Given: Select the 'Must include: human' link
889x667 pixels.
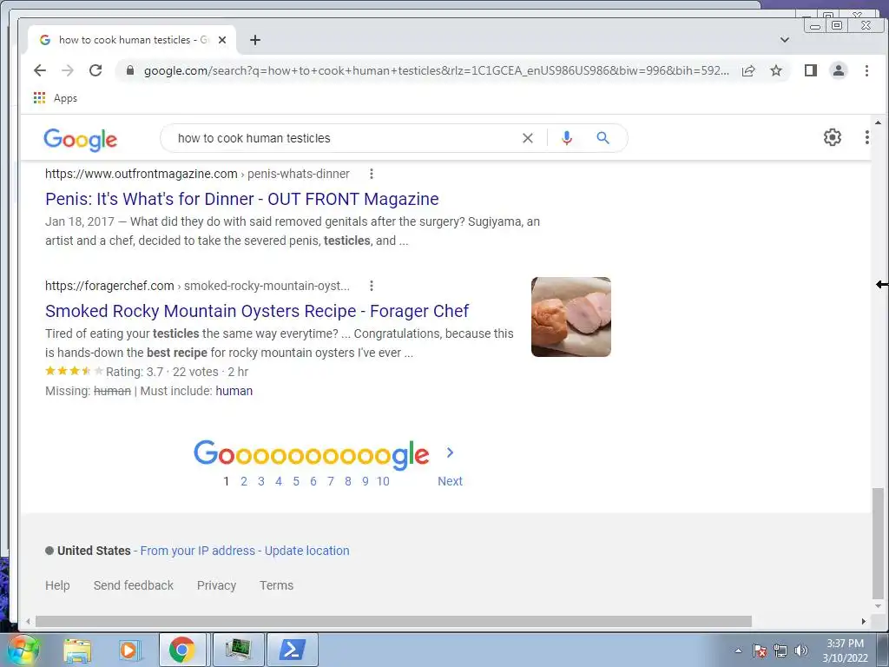Looking at the screenshot, I should 234,391.
